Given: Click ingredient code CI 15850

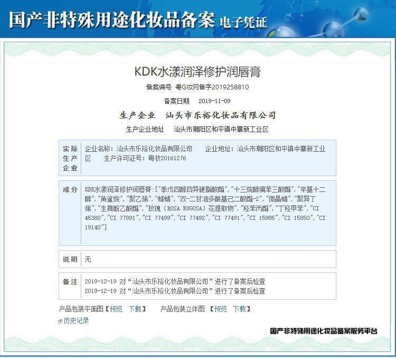Looking at the screenshot, I should [x=297, y=218].
